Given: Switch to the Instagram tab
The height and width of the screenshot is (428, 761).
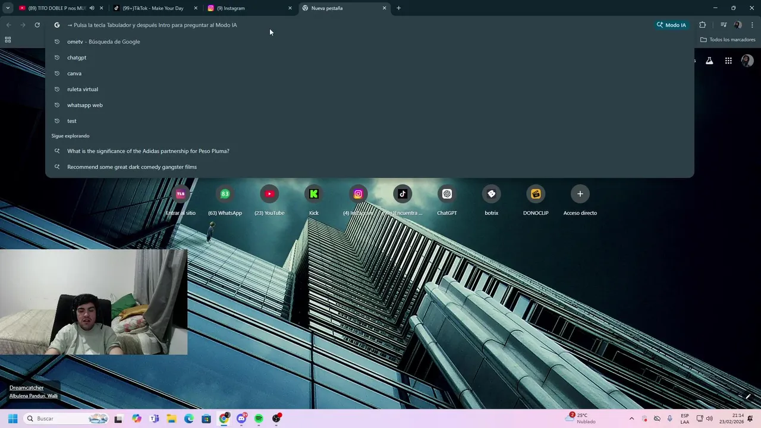Looking at the screenshot, I should point(250,8).
